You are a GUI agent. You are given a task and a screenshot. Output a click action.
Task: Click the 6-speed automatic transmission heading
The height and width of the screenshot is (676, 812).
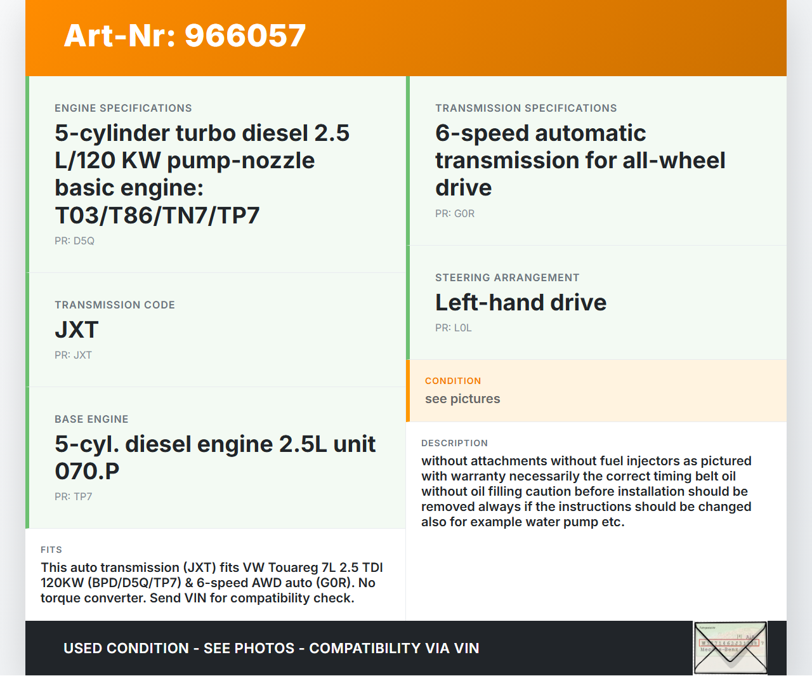click(x=580, y=160)
